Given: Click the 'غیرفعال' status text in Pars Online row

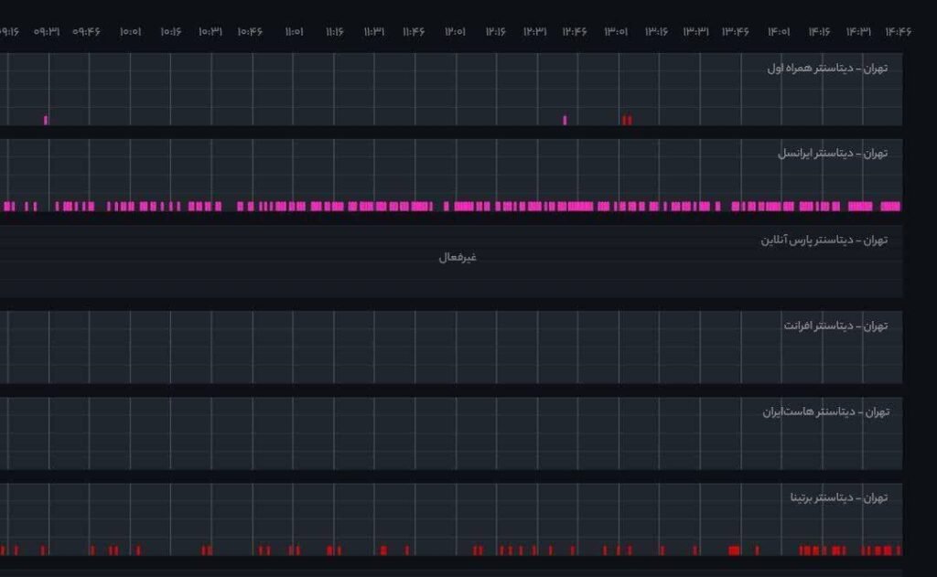Looking at the screenshot, I should coord(458,257).
